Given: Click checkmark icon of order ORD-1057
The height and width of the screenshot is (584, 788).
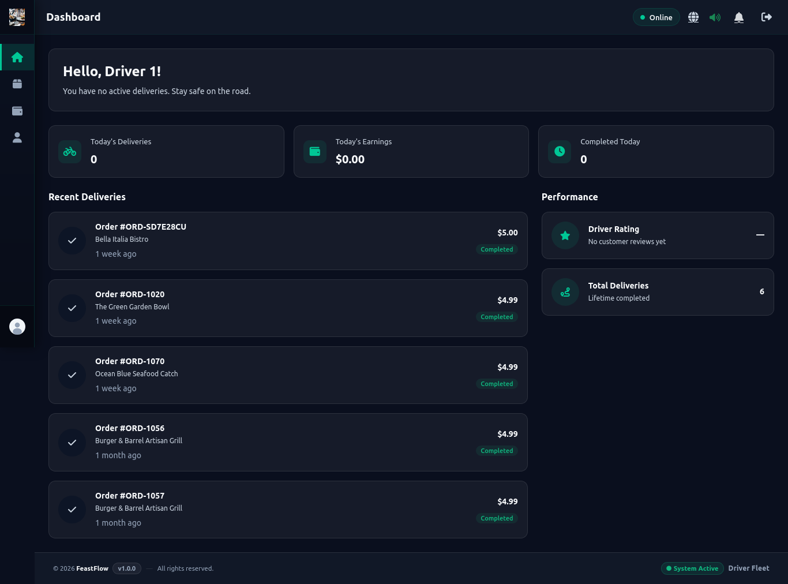Looking at the screenshot, I should point(72,510).
